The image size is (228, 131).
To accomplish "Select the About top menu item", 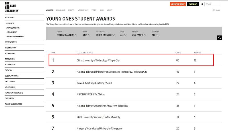I will pyautogui.click(x=110, y=10).
